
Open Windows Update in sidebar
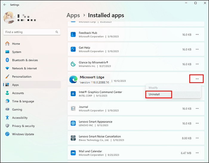point(23,134)
